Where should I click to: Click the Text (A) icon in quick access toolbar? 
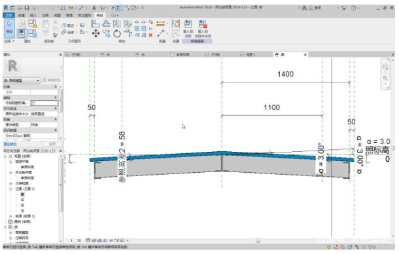94,8
